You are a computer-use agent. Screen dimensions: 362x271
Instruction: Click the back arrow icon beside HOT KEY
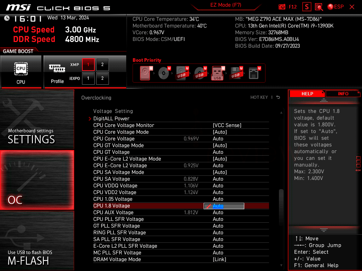coord(278,97)
